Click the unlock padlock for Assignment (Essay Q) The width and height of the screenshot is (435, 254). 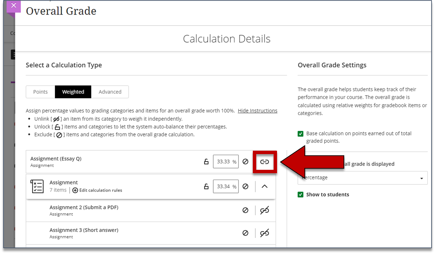click(206, 162)
